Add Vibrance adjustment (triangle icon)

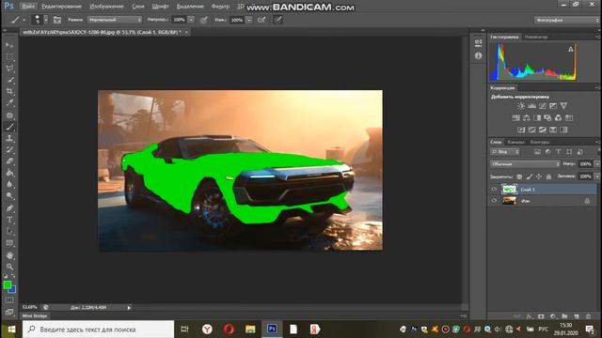pyautogui.click(x=563, y=106)
